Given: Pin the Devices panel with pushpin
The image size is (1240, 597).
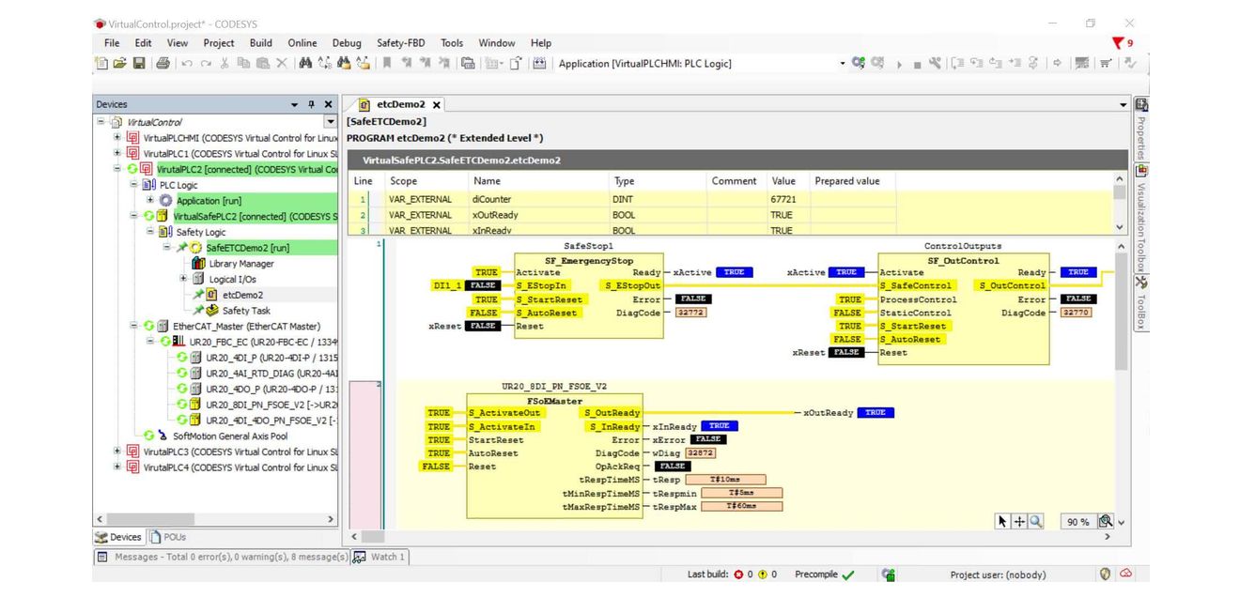Looking at the screenshot, I should pyautogui.click(x=312, y=104).
